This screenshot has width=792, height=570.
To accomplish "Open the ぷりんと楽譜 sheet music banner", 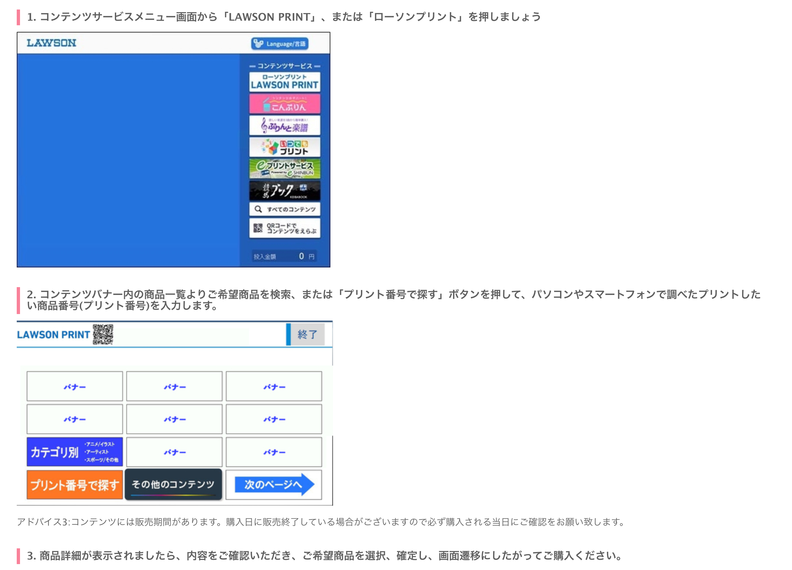I will click(x=284, y=125).
